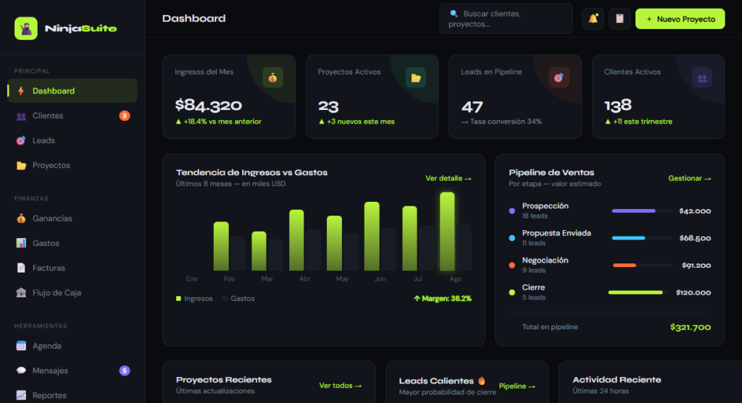Click the Buscar clientes search field
The height and width of the screenshot is (403, 742).
(x=505, y=19)
